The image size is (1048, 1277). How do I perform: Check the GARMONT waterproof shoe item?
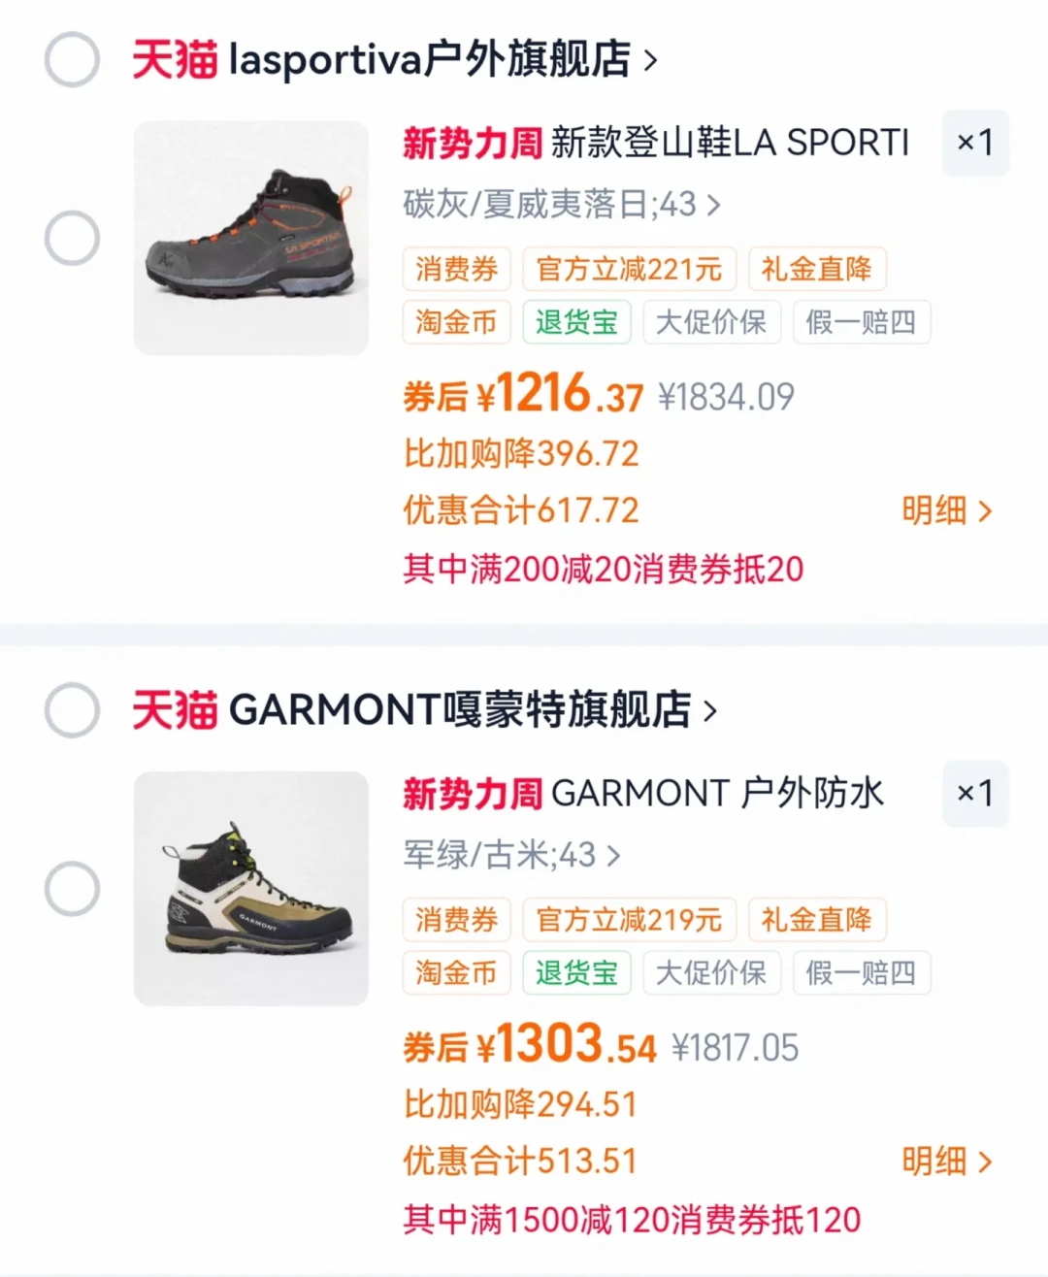pyautogui.click(x=73, y=889)
